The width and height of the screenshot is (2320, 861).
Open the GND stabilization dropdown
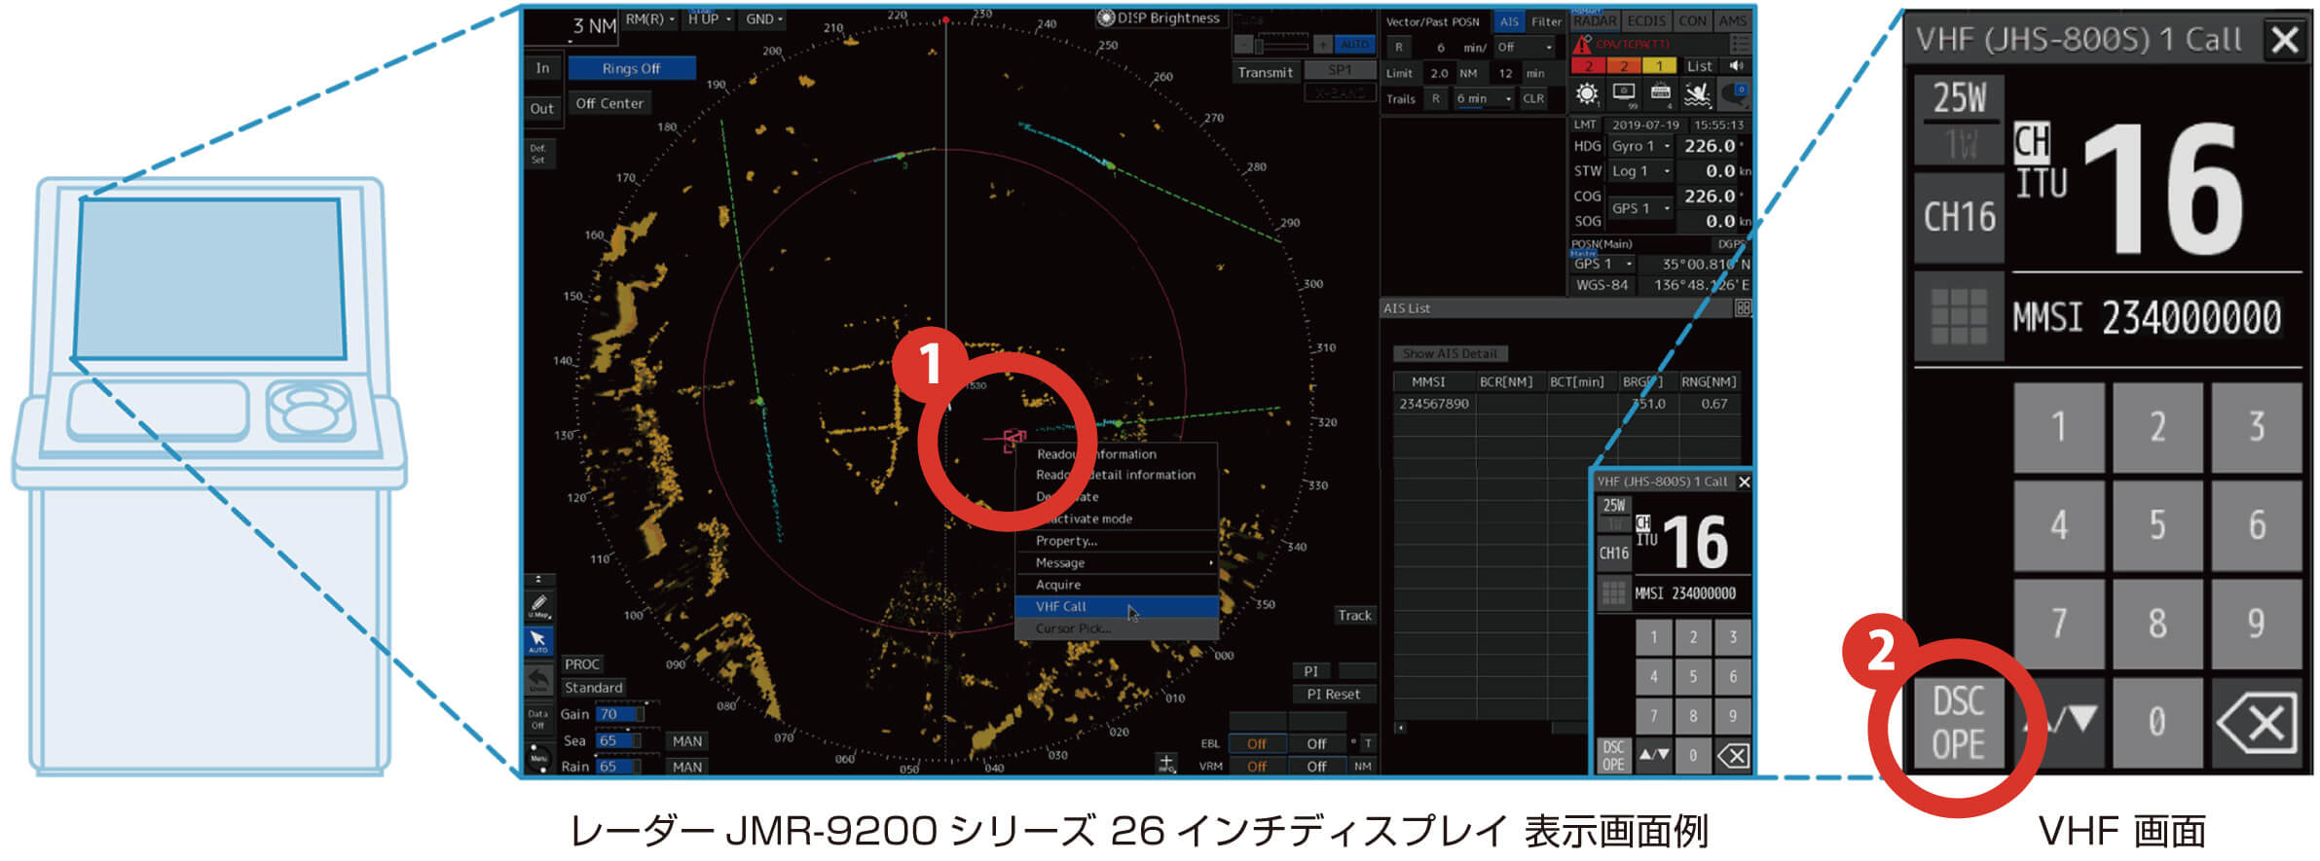[x=763, y=19]
